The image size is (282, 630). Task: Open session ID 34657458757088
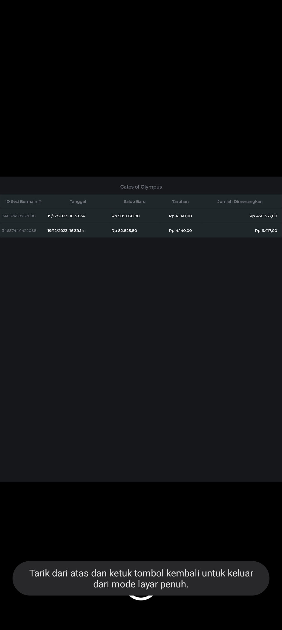click(19, 216)
